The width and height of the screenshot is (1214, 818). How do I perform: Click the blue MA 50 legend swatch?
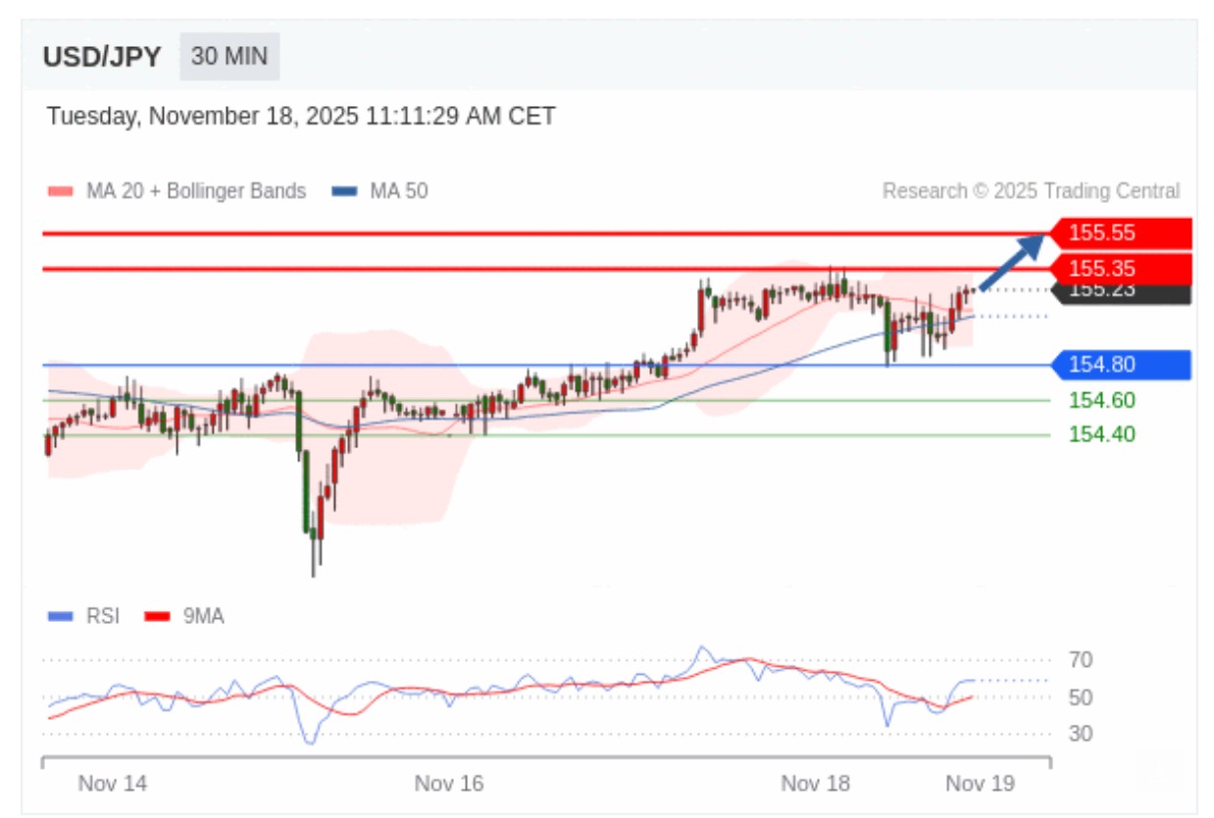coord(344,191)
